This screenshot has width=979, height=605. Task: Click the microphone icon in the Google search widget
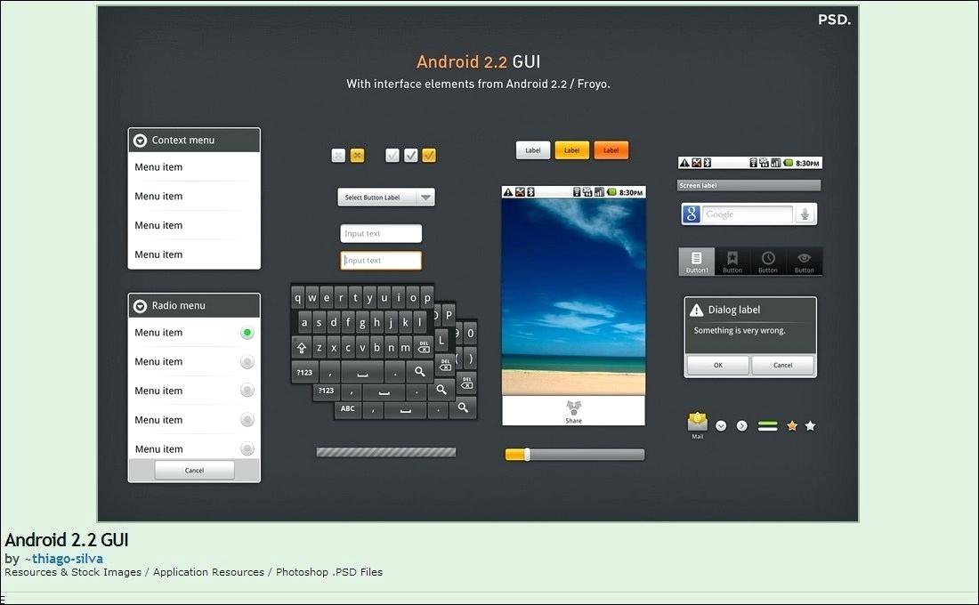(803, 214)
